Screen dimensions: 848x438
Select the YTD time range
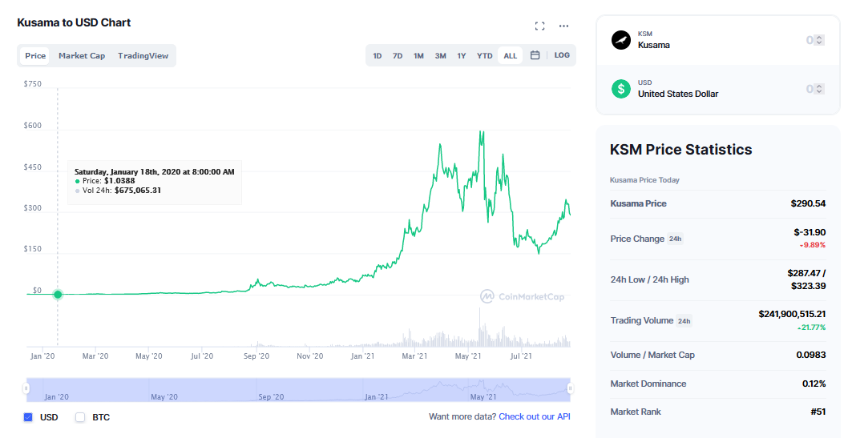(x=484, y=56)
